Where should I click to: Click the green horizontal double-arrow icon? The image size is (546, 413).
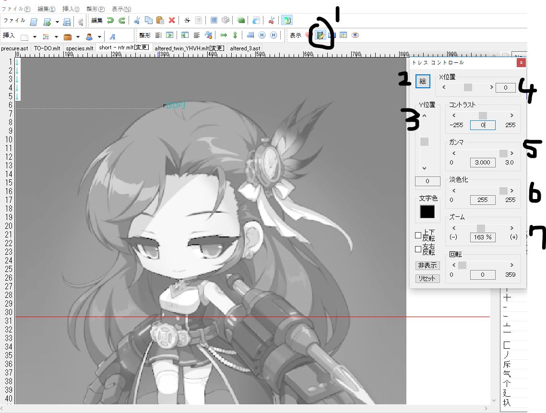224,35
